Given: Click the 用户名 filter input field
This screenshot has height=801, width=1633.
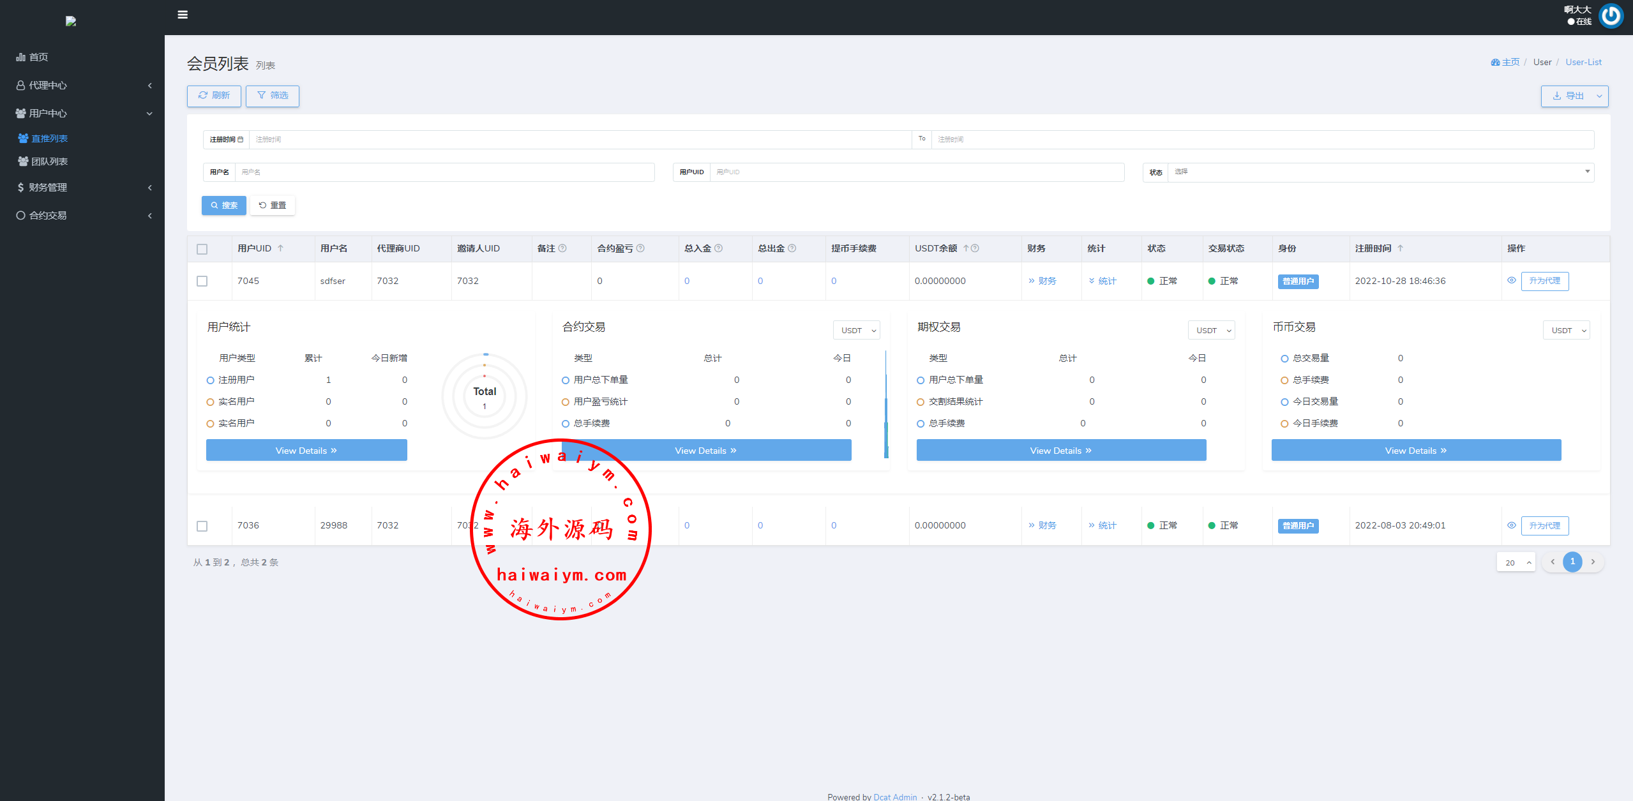Looking at the screenshot, I should pyautogui.click(x=444, y=172).
